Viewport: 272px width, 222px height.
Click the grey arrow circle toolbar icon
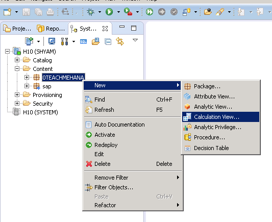162,12
